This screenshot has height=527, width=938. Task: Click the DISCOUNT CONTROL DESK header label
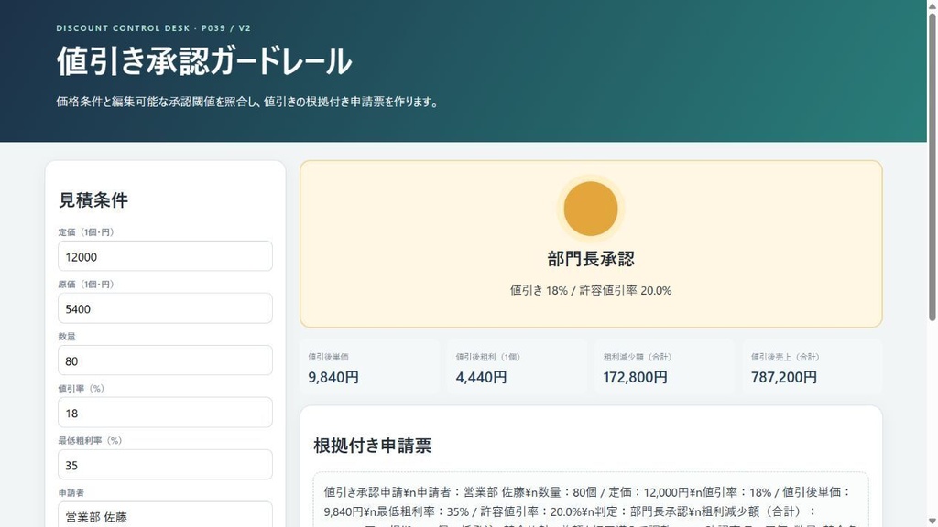(154, 28)
